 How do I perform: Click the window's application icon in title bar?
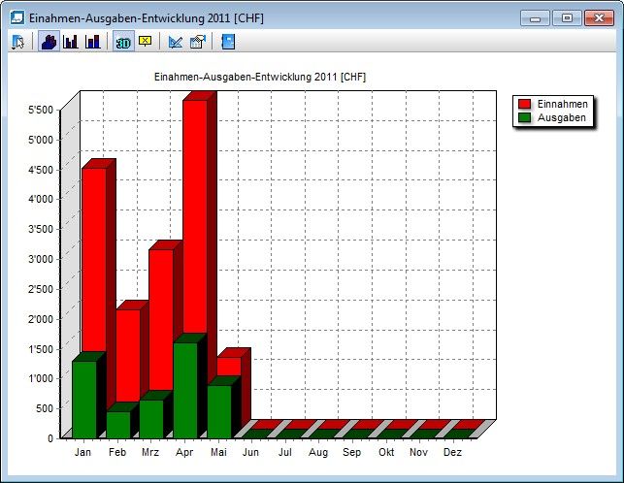click(x=17, y=17)
